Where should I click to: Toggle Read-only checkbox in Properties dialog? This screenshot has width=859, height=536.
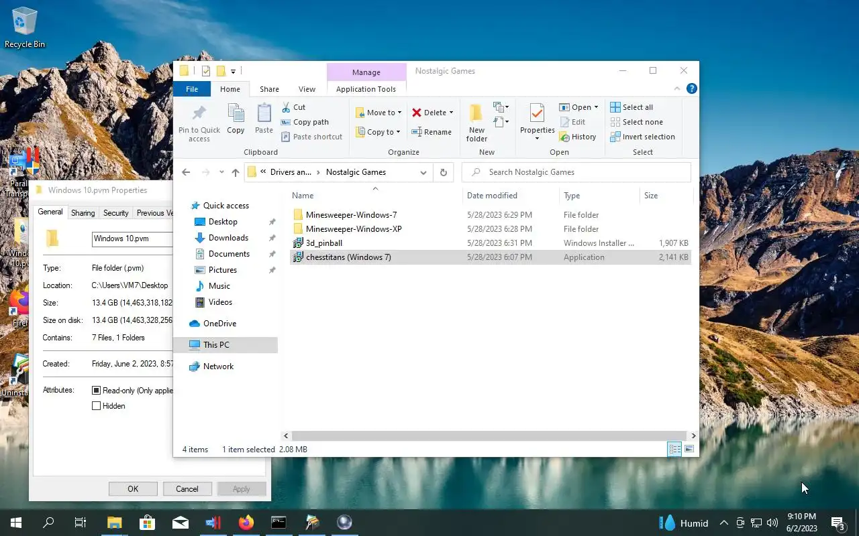tap(96, 390)
